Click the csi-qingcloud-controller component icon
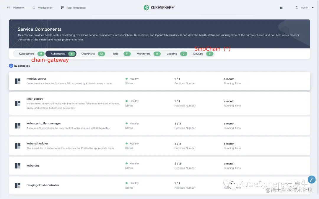This screenshot has width=319, height=199. coord(18,185)
